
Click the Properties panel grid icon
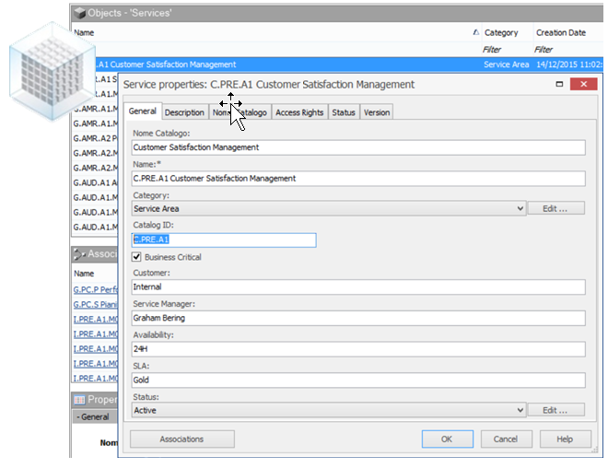80,400
